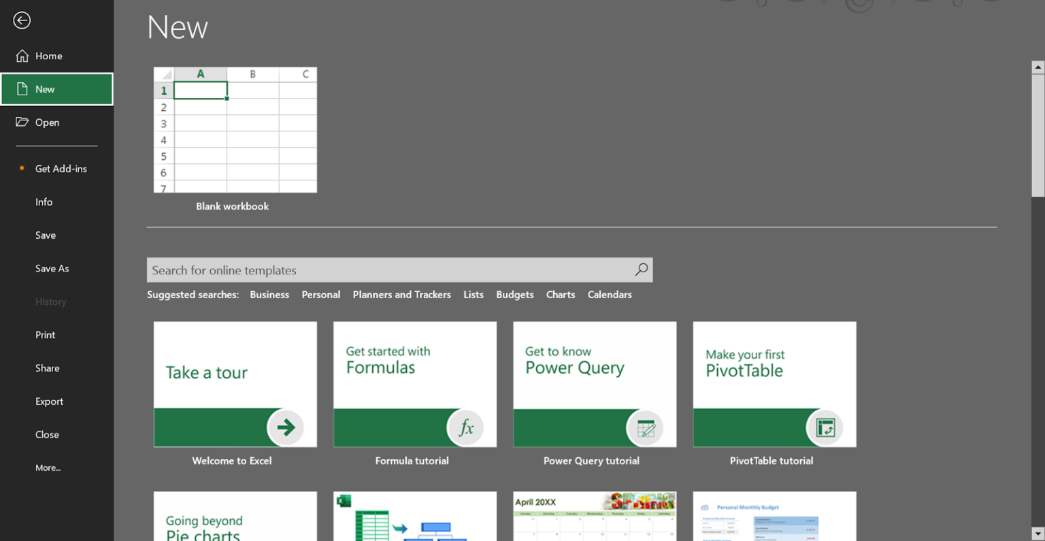Click the Welcome to Excel caption

[x=232, y=461]
